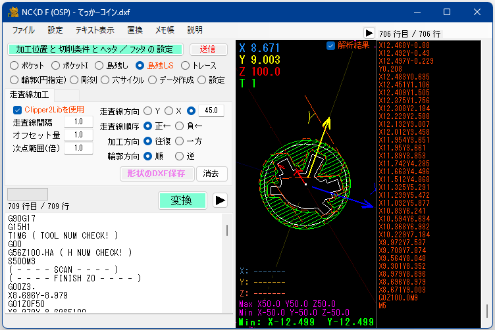The height and width of the screenshot is (330, 495).
Task: Select the 穴サイクル radio button
Action: pos(105,80)
